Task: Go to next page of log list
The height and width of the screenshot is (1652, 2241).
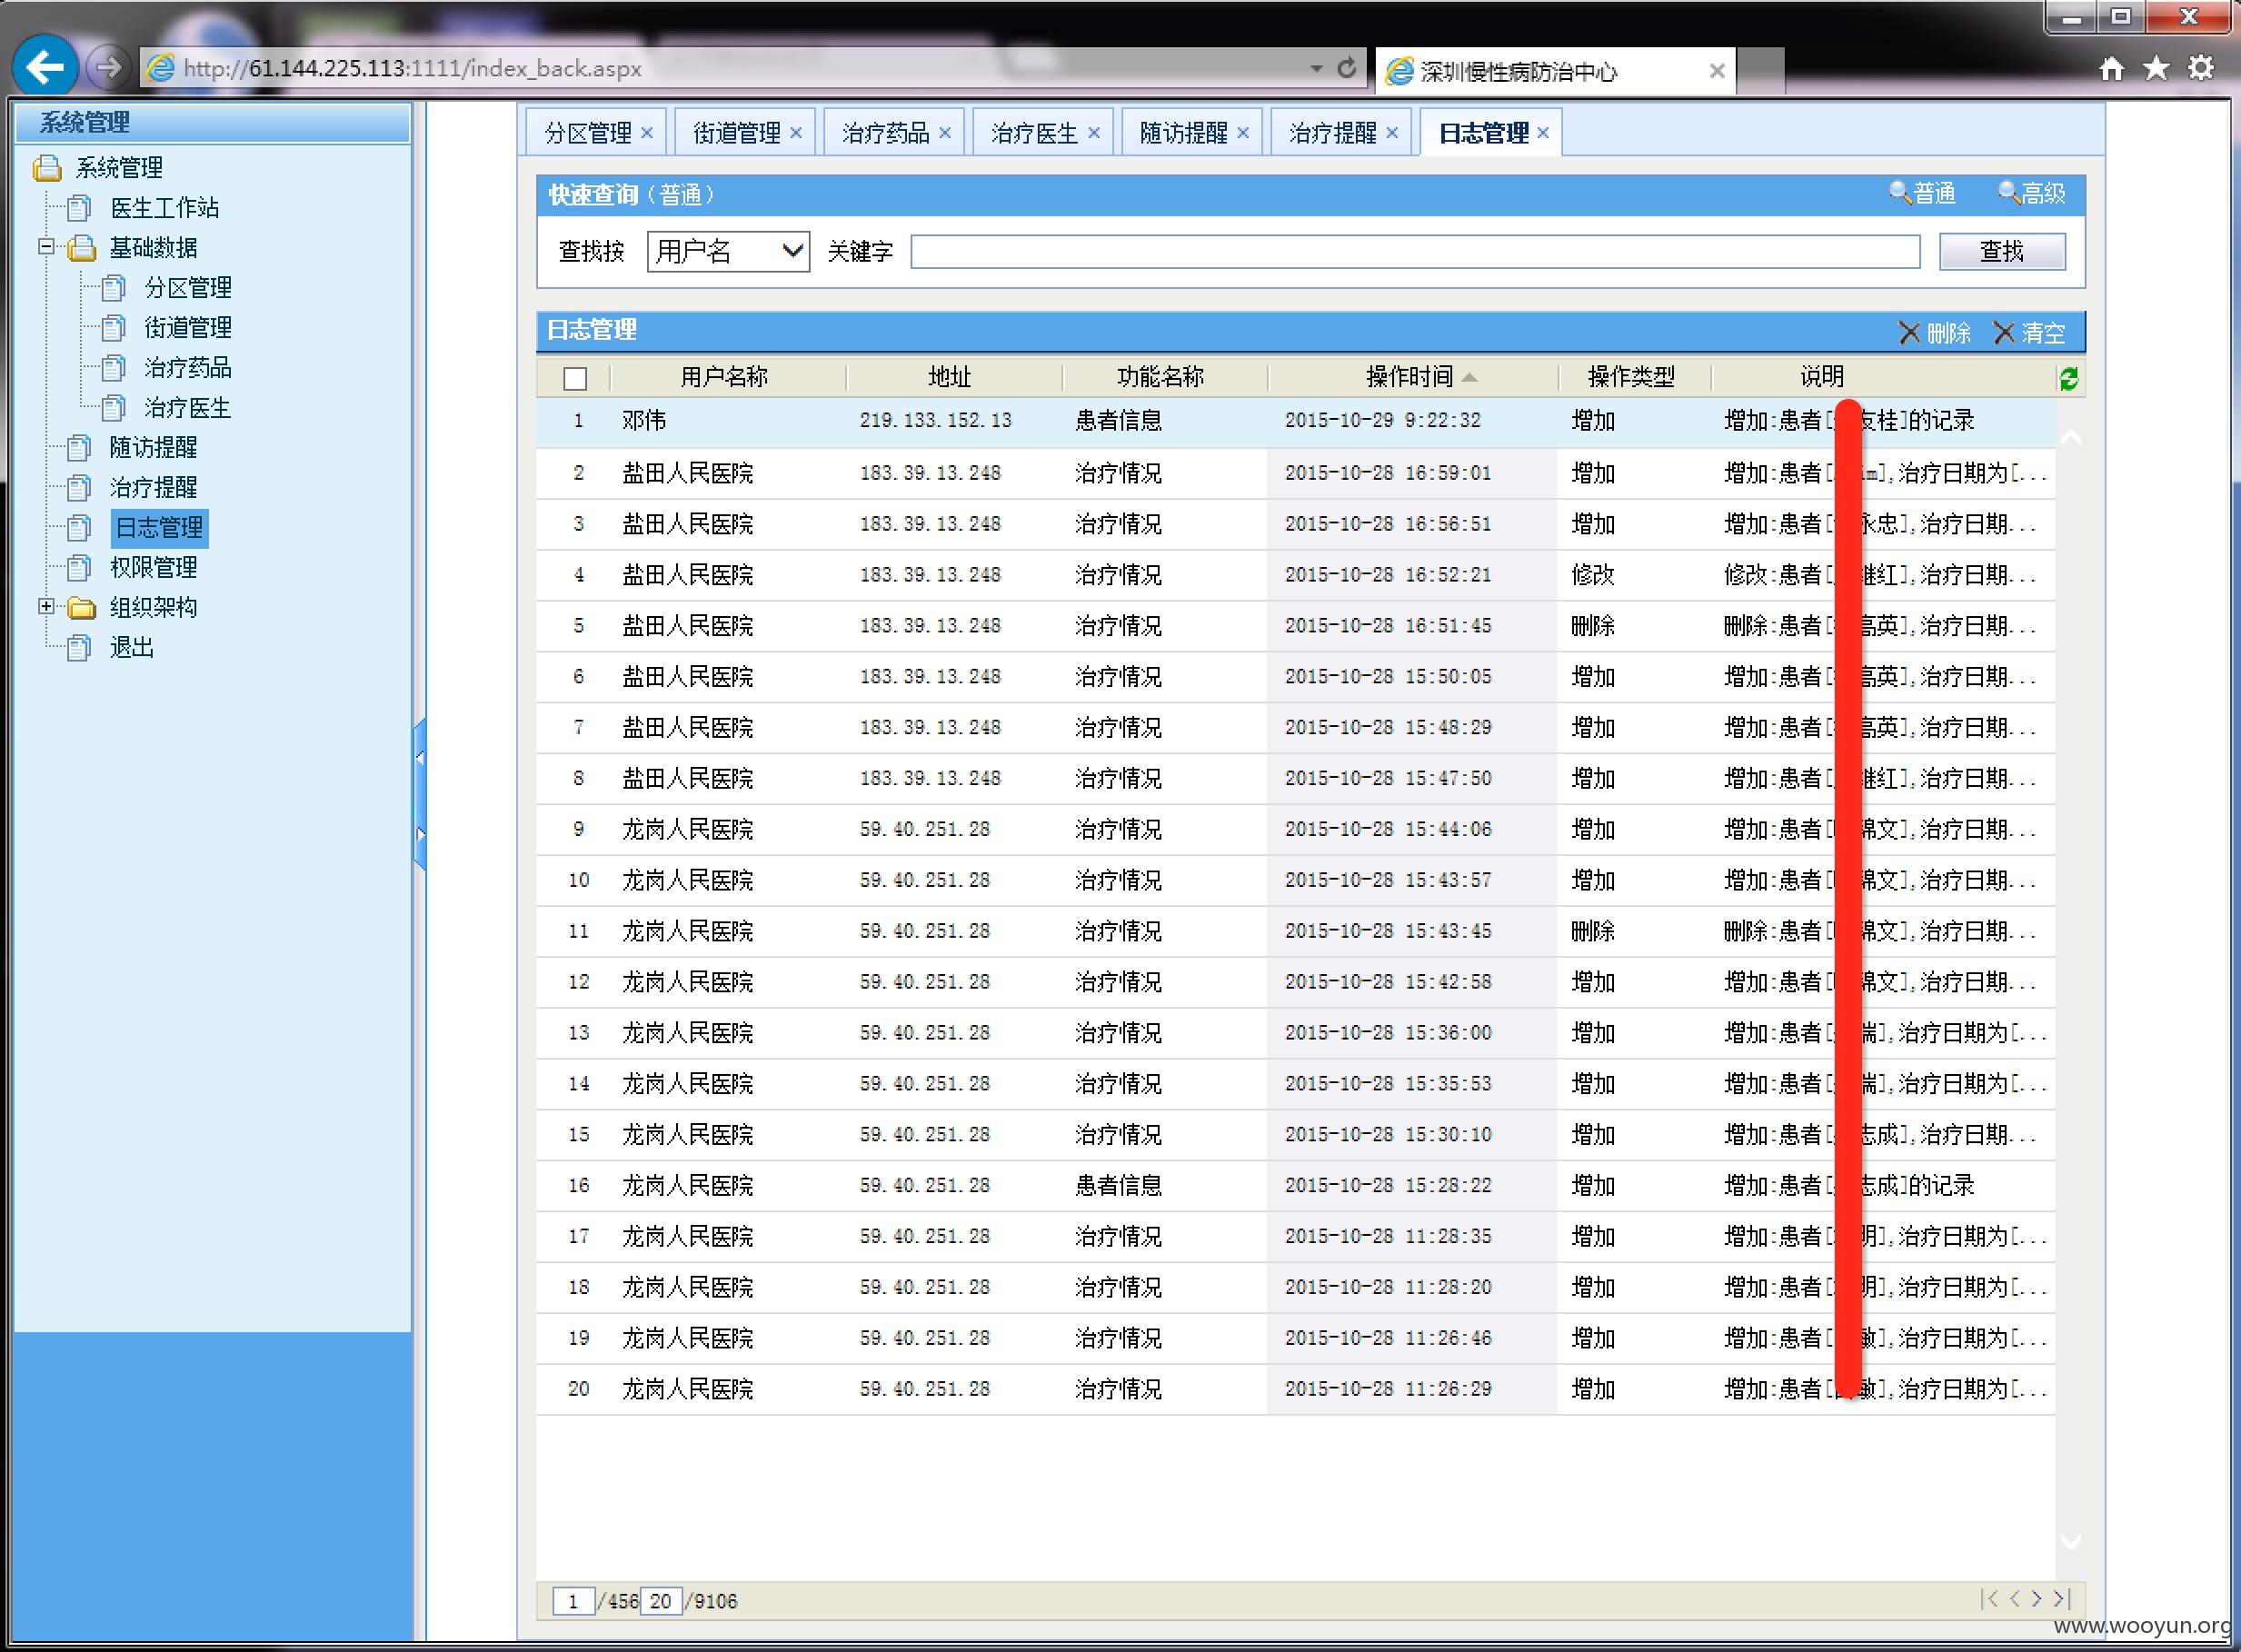Action: [x=2036, y=1599]
